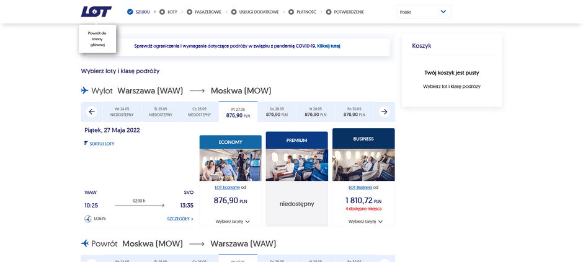Expand Business Wybierz taryfę dropdown
583x262 pixels.
pyautogui.click(x=365, y=221)
